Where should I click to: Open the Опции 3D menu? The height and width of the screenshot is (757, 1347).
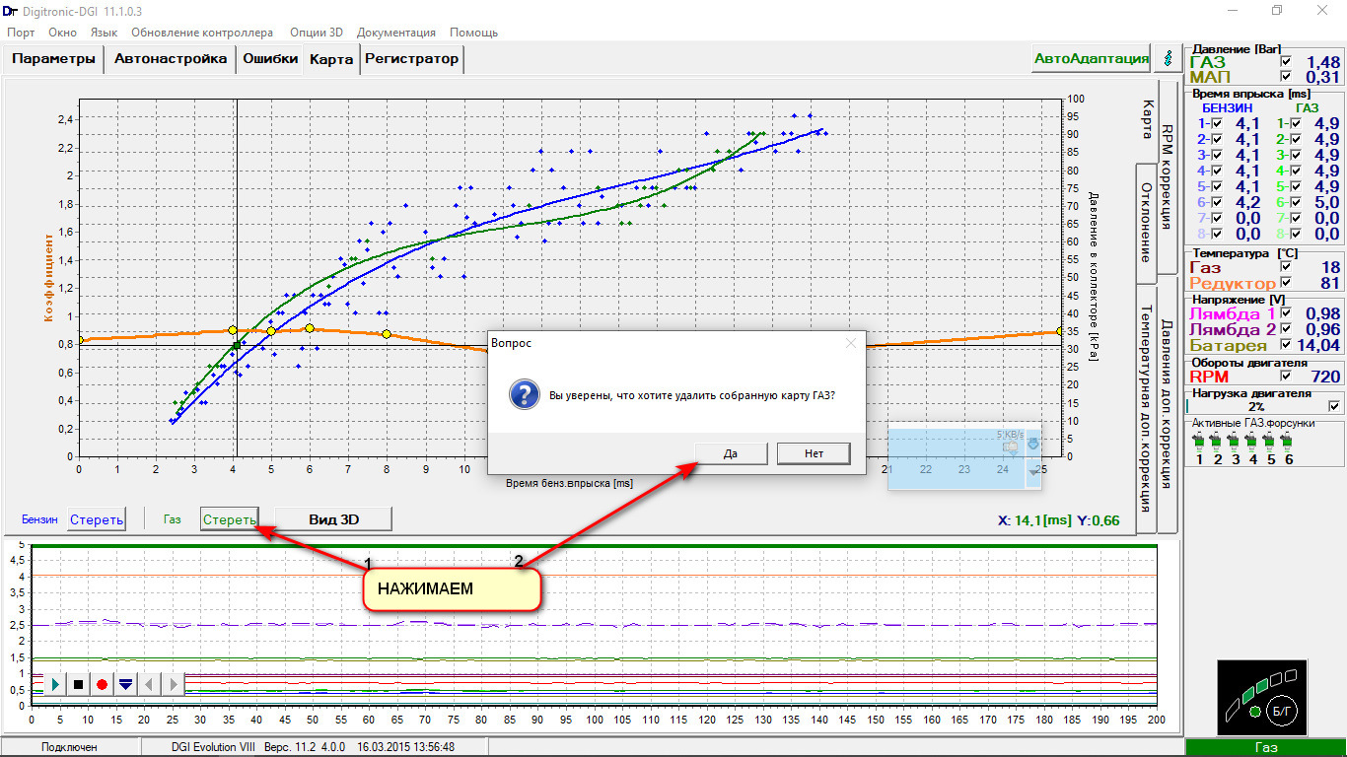(316, 33)
